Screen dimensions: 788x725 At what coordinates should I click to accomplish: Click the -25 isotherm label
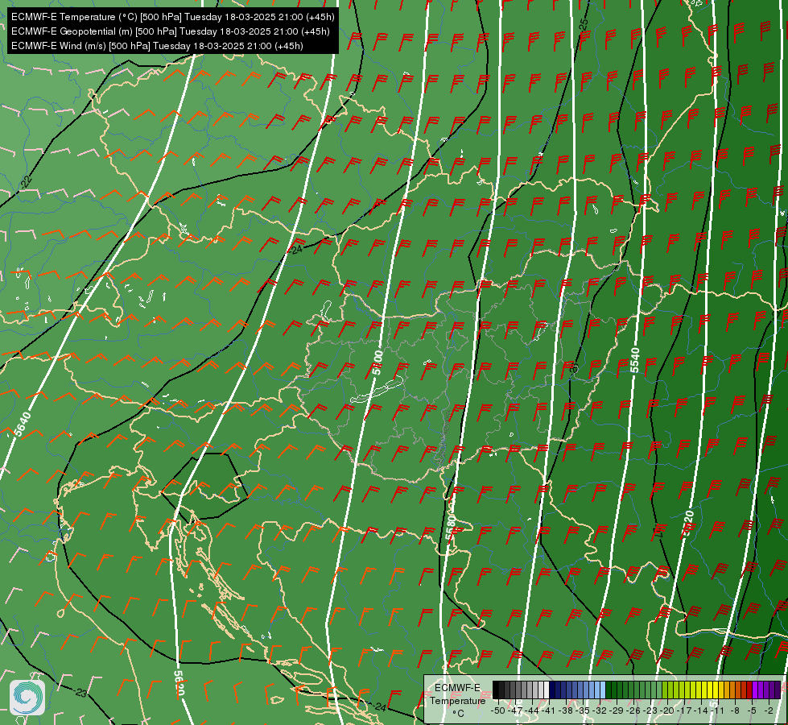coord(583,24)
